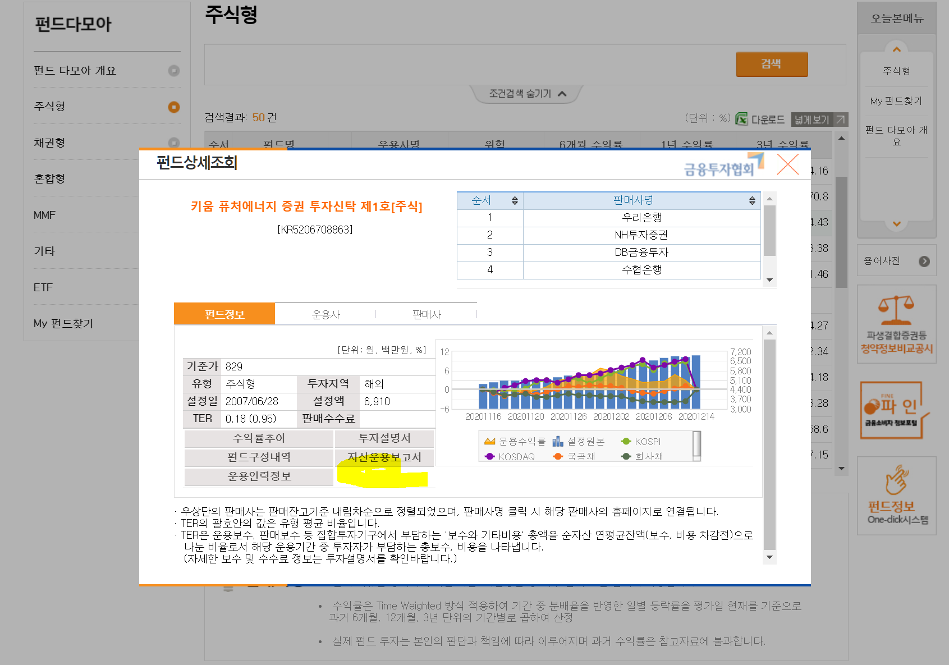Toggle 설정원본 series in chart legend
This screenshot has height=665, width=949.
(579, 442)
